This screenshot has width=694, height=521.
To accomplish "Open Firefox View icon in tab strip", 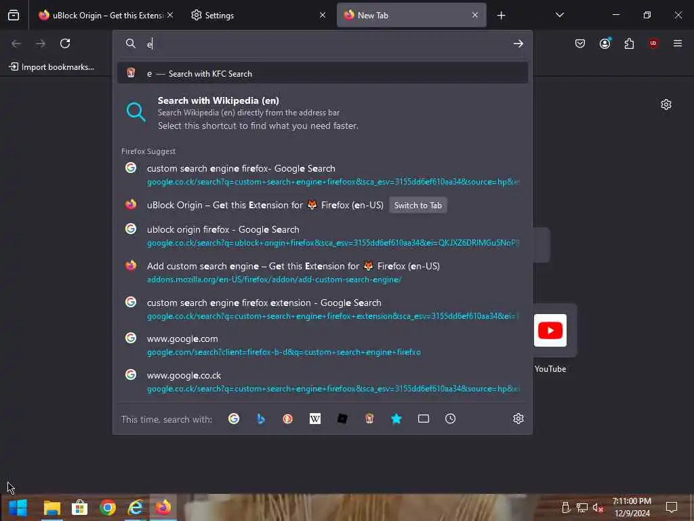I will click(14, 15).
